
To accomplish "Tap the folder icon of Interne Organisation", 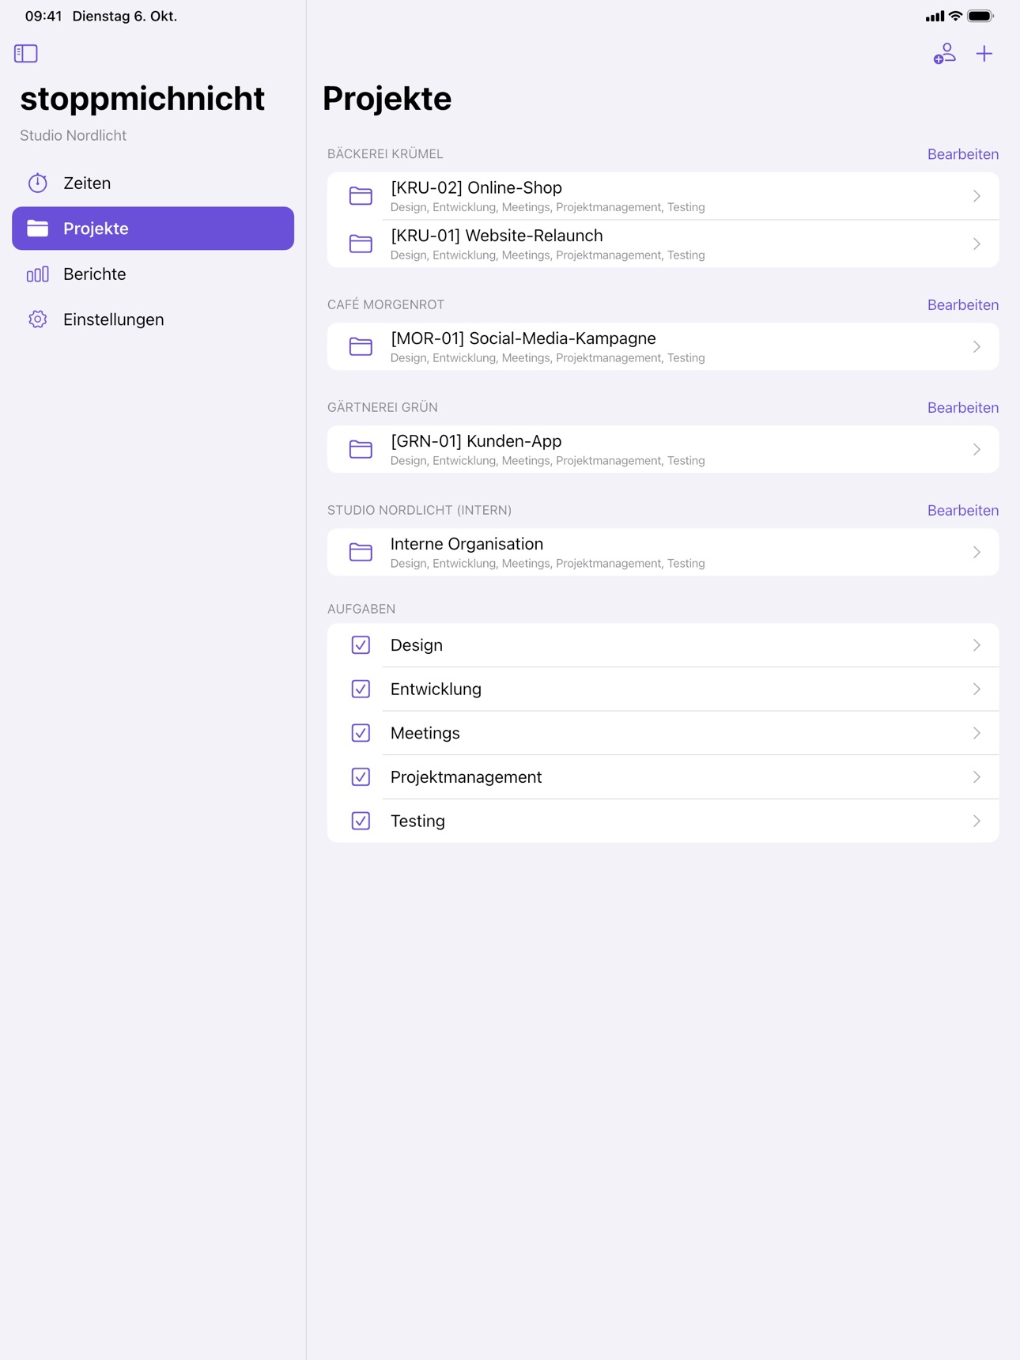I will point(361,552).
